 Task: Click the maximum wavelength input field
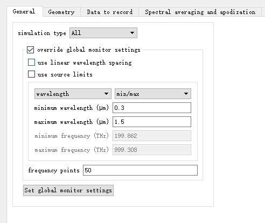click(152, 122)
